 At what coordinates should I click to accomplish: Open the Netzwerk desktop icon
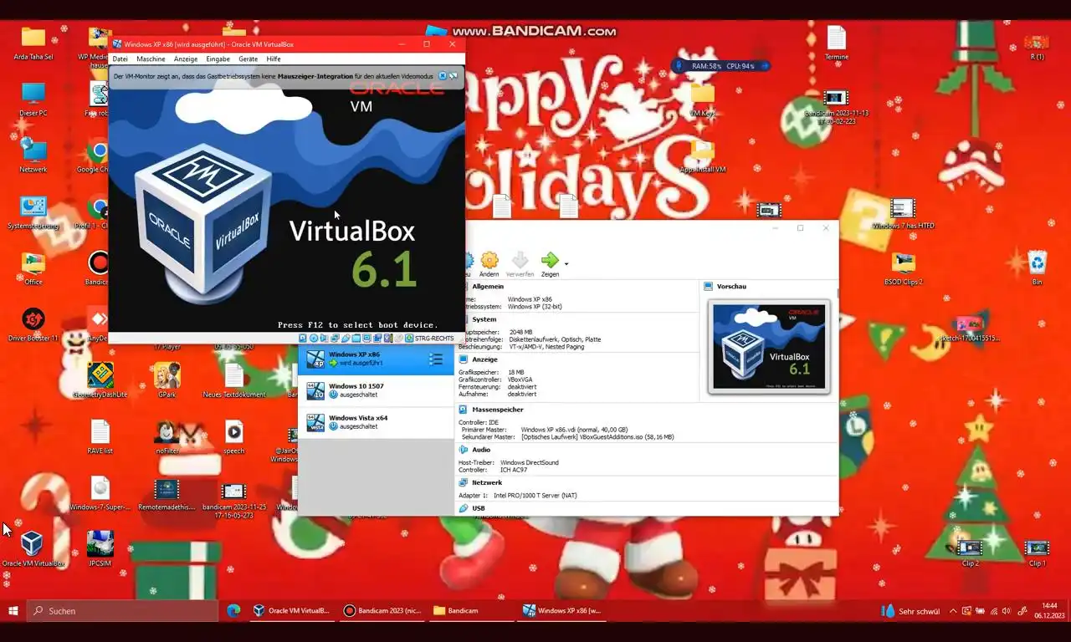[33, 156]
